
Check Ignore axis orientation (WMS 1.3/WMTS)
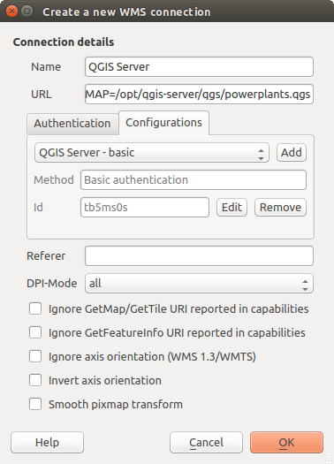(x=35, y=356)
